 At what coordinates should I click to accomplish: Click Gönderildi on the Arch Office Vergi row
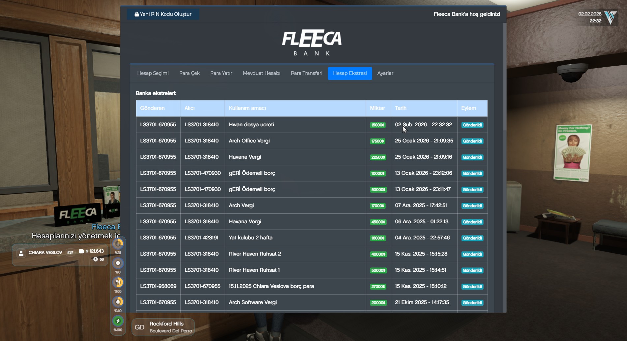pyautogui.click(x=472, y=141)
